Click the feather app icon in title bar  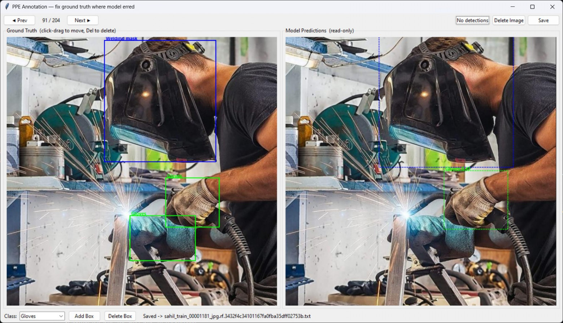pyautogui.click(x=7, y=6)
